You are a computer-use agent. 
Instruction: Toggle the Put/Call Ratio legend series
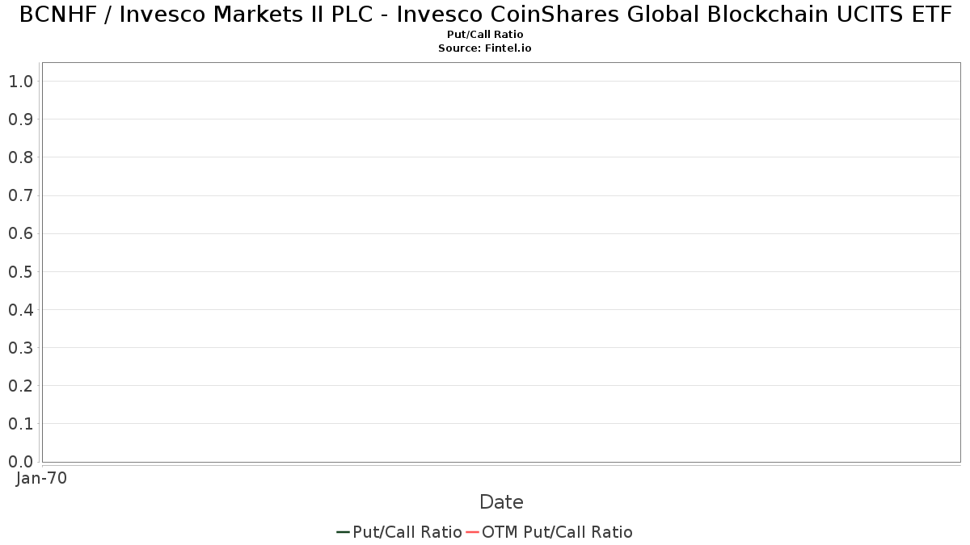407,532
